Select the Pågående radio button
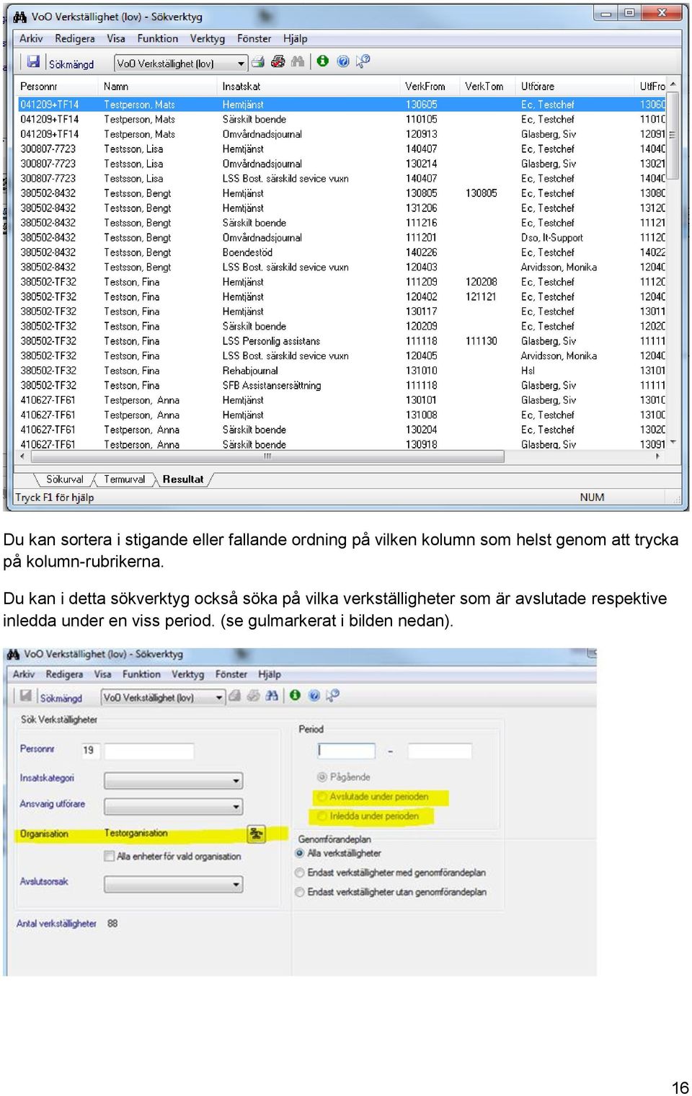This screenshot has width=692, height=1096. coord(322,777)
